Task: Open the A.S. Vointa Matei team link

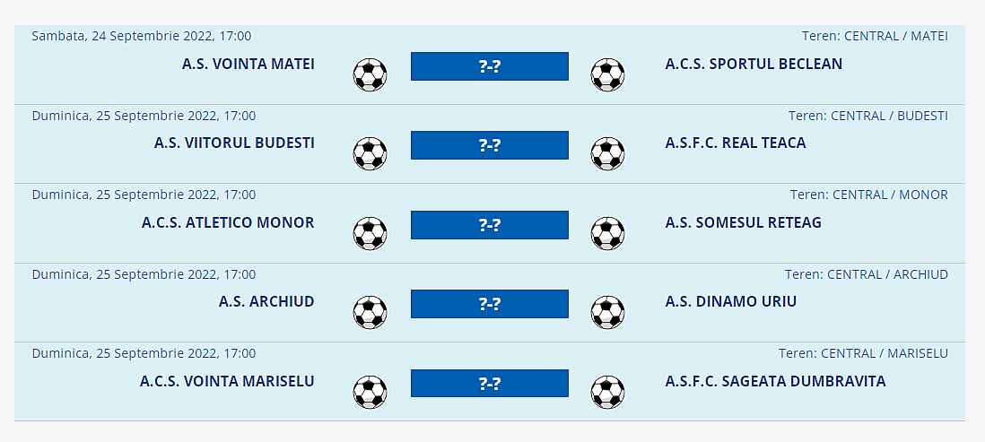Action: tap(248, 65)
